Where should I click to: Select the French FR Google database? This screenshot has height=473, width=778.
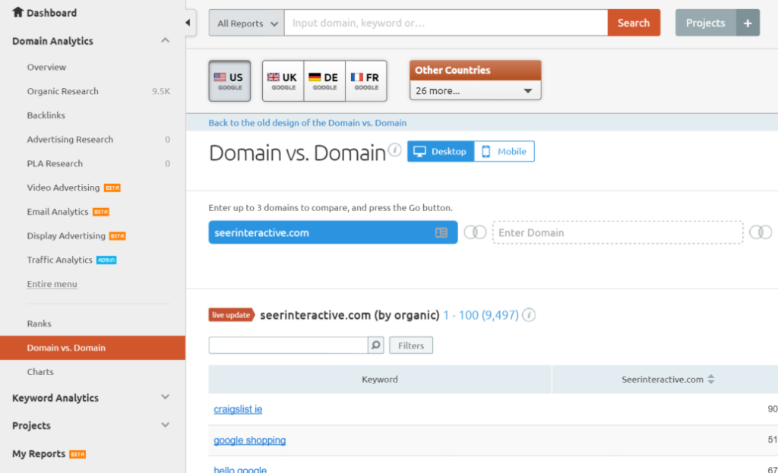pyautogui.click(x=365, y=80)
